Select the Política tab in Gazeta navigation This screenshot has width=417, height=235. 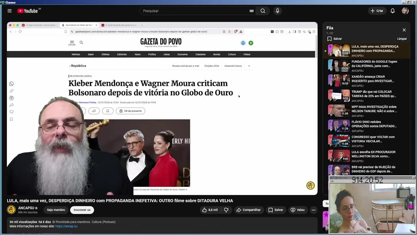(152, 55)
